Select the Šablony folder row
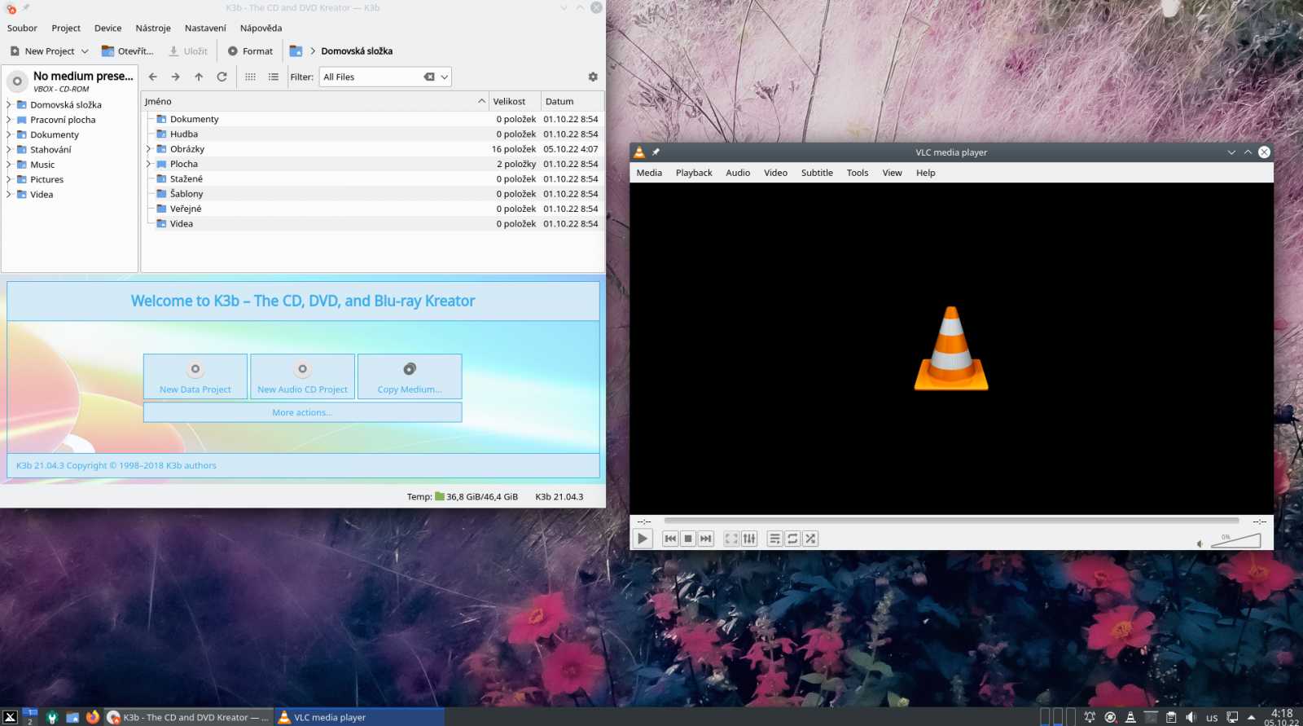This screenshot has width=1303, height=726. point(373,194)
